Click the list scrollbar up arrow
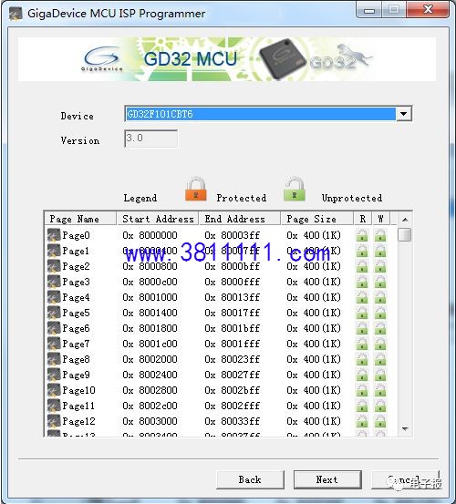The height and width of the screenshot is (504, 456). [x=405, y=220]
